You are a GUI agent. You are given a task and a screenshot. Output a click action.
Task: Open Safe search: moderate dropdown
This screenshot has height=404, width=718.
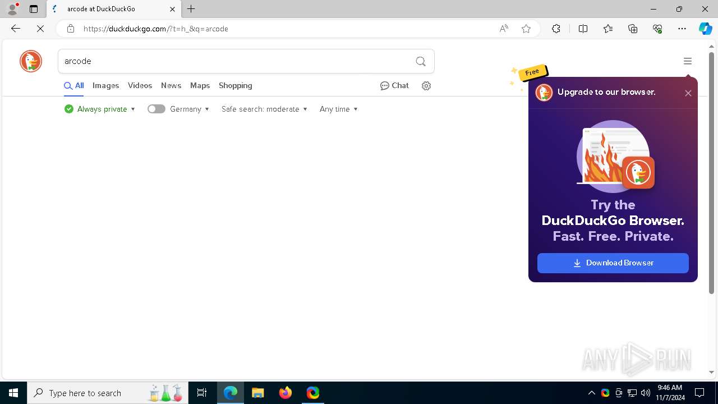tap(264, 109)
